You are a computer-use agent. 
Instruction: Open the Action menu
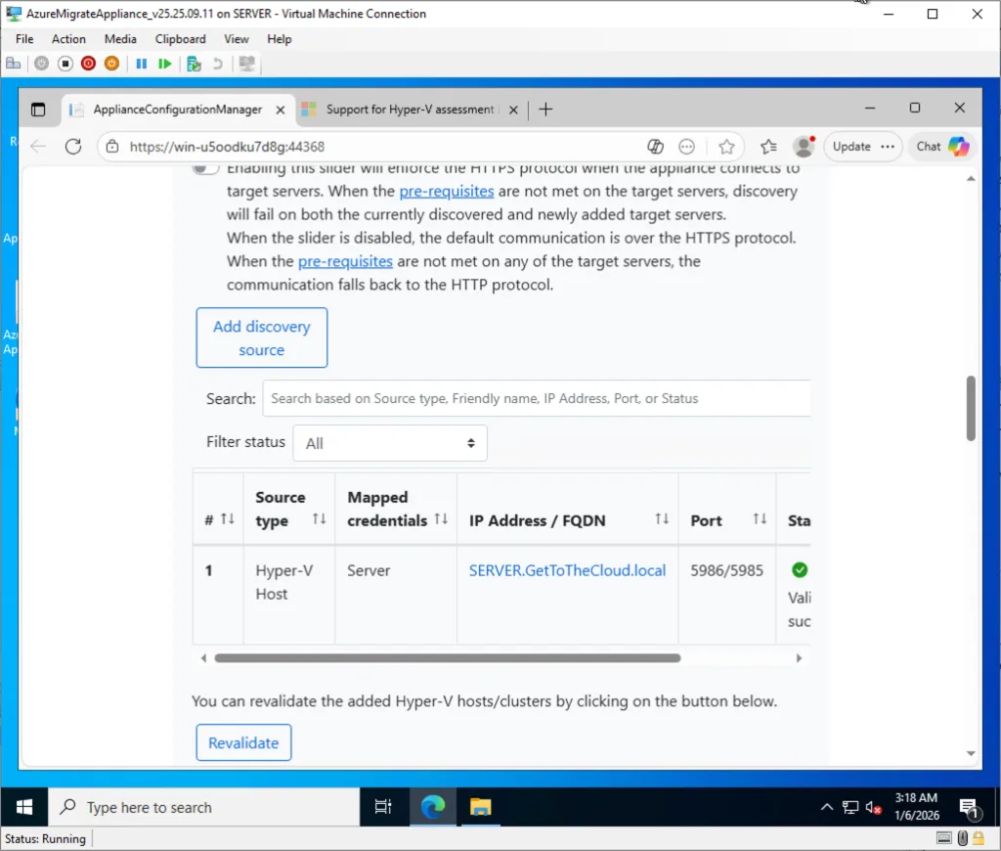68,39
